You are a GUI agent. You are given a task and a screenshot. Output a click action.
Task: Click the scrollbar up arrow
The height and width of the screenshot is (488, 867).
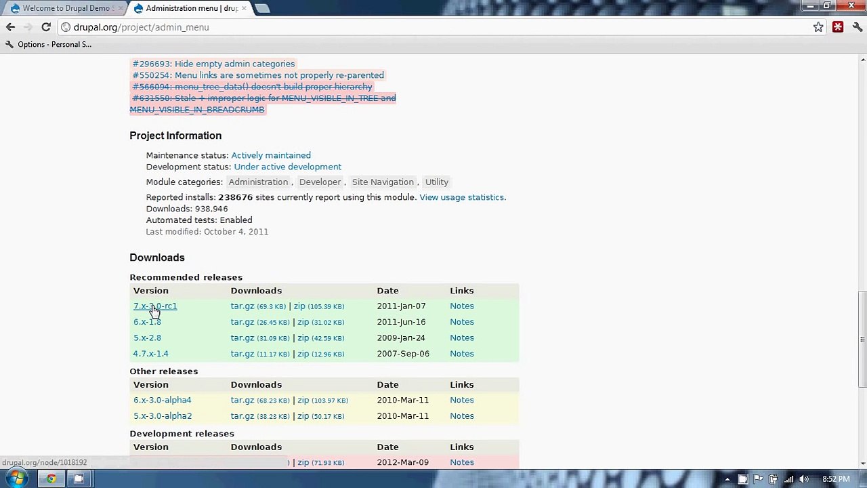coord(862,60)
